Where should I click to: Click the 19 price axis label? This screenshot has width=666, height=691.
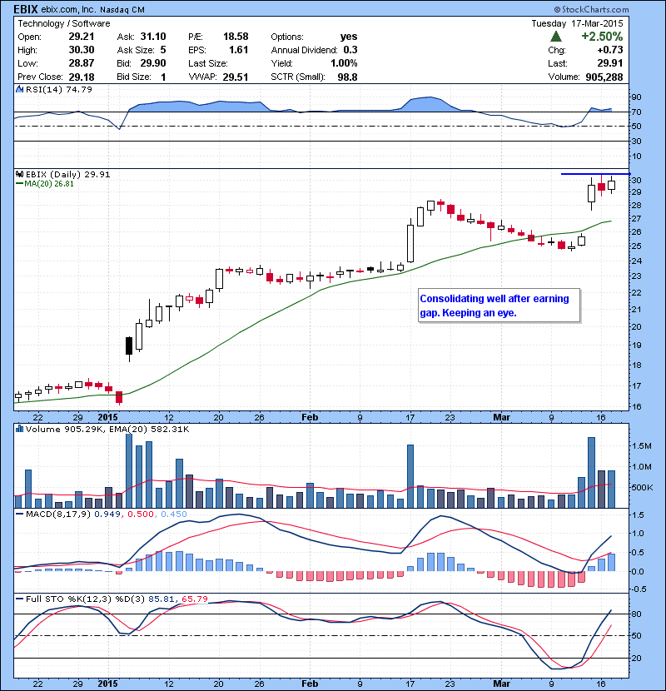point(637,345)
